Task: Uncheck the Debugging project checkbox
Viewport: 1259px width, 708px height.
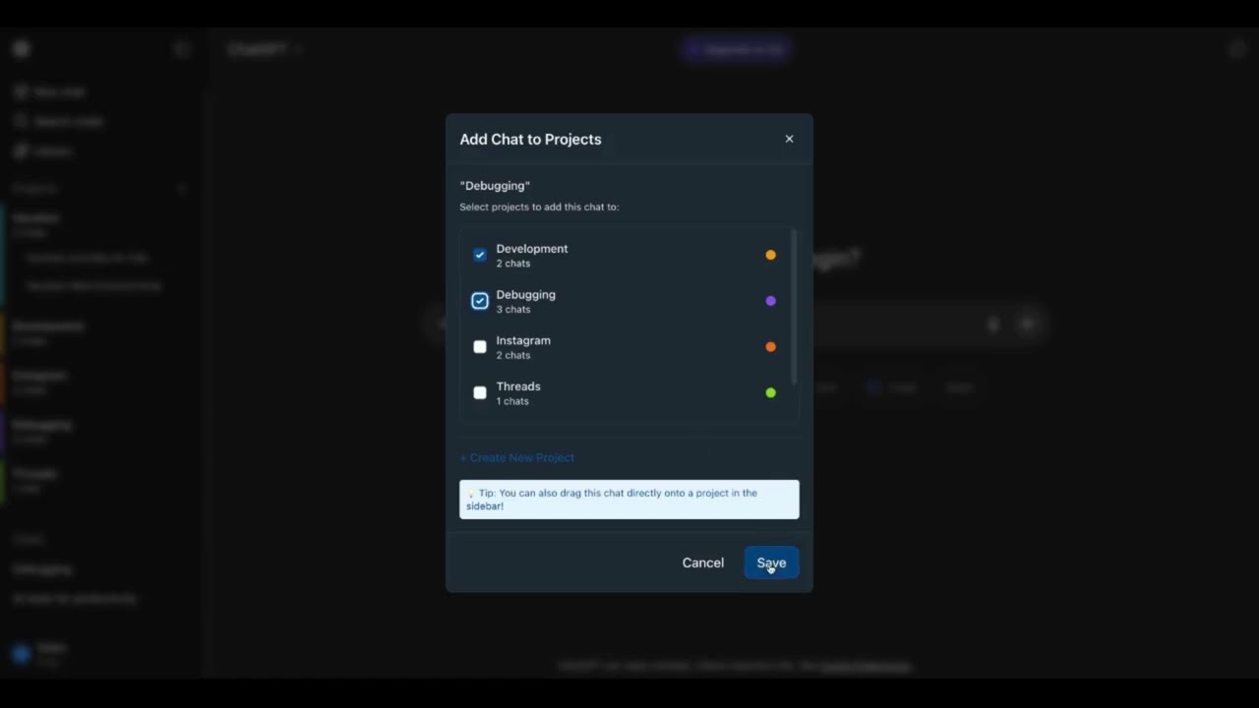Action: [480, 301]
